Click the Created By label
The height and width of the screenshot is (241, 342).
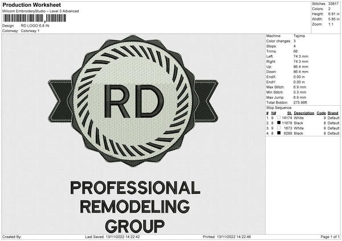(12, 236)
